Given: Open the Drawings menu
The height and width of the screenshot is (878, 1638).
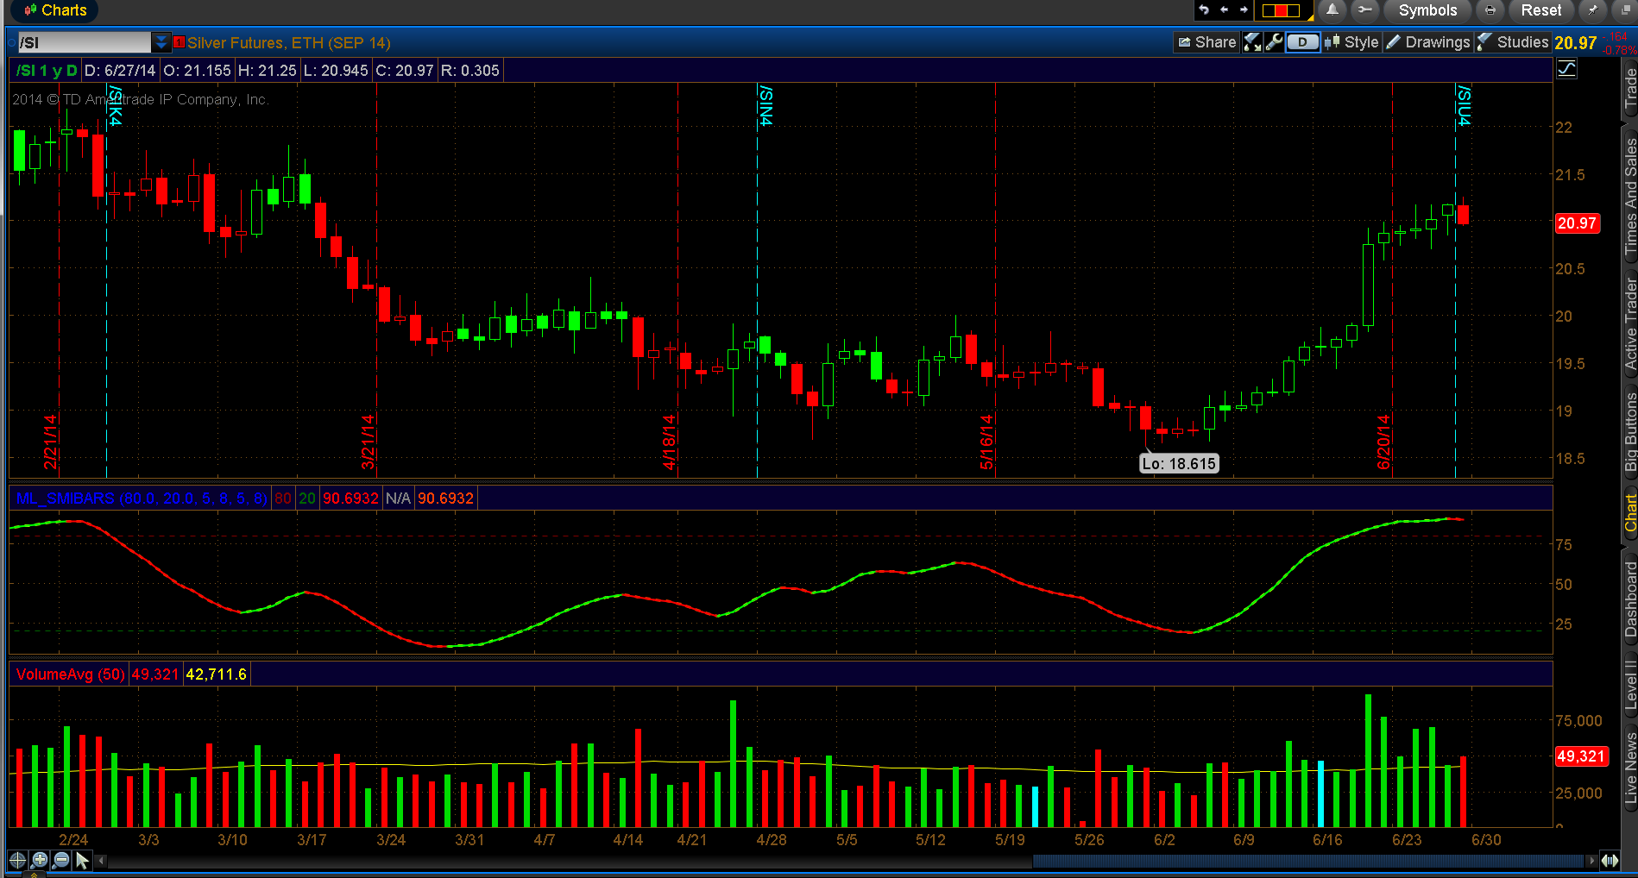Looking at the screenshot, I should tap(1427, 42).
